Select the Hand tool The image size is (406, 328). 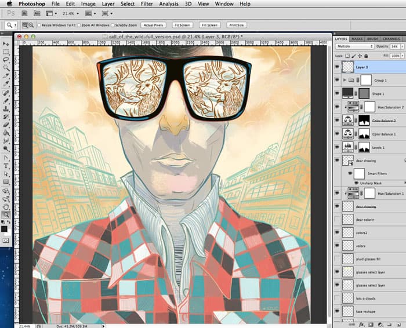point(6,207)
